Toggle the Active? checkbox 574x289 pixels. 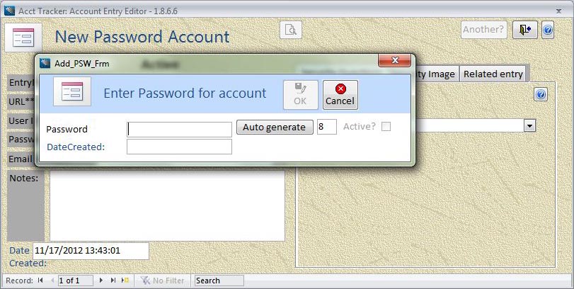pos(386,127)
